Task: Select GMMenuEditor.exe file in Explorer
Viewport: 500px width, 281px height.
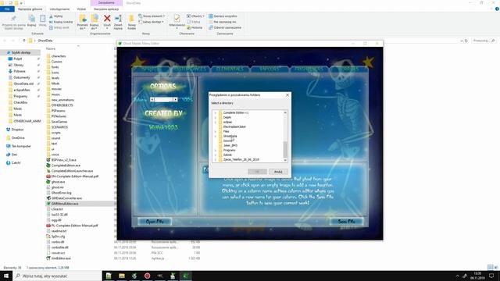Action: [62, 204]
